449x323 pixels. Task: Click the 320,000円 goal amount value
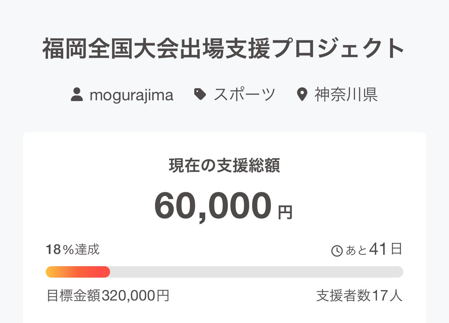135,296
